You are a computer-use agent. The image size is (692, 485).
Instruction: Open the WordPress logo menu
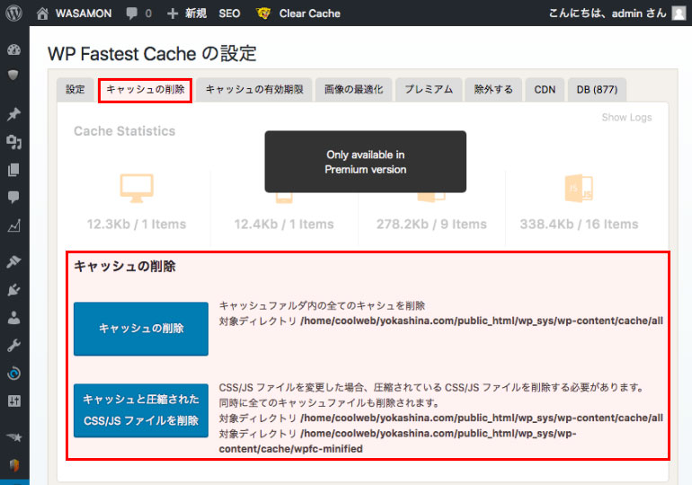click(x=13, y=13)
